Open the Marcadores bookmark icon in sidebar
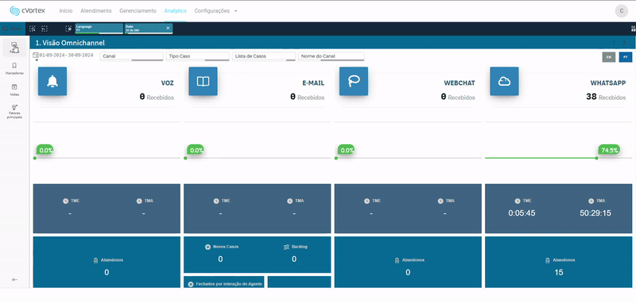 (14, 66)
